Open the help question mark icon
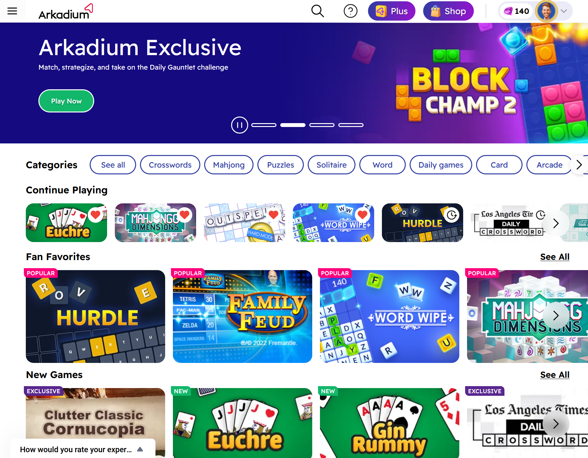588x458 pixels. coord(350,11)
